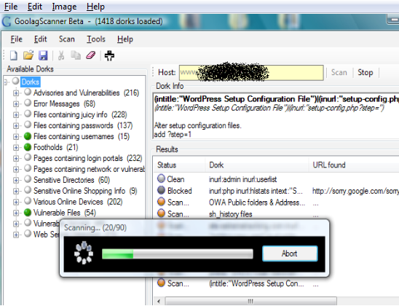Expand the Files containing passwords tree node
The height and width of the screenshot is (306, 399).
click(16, 126)
